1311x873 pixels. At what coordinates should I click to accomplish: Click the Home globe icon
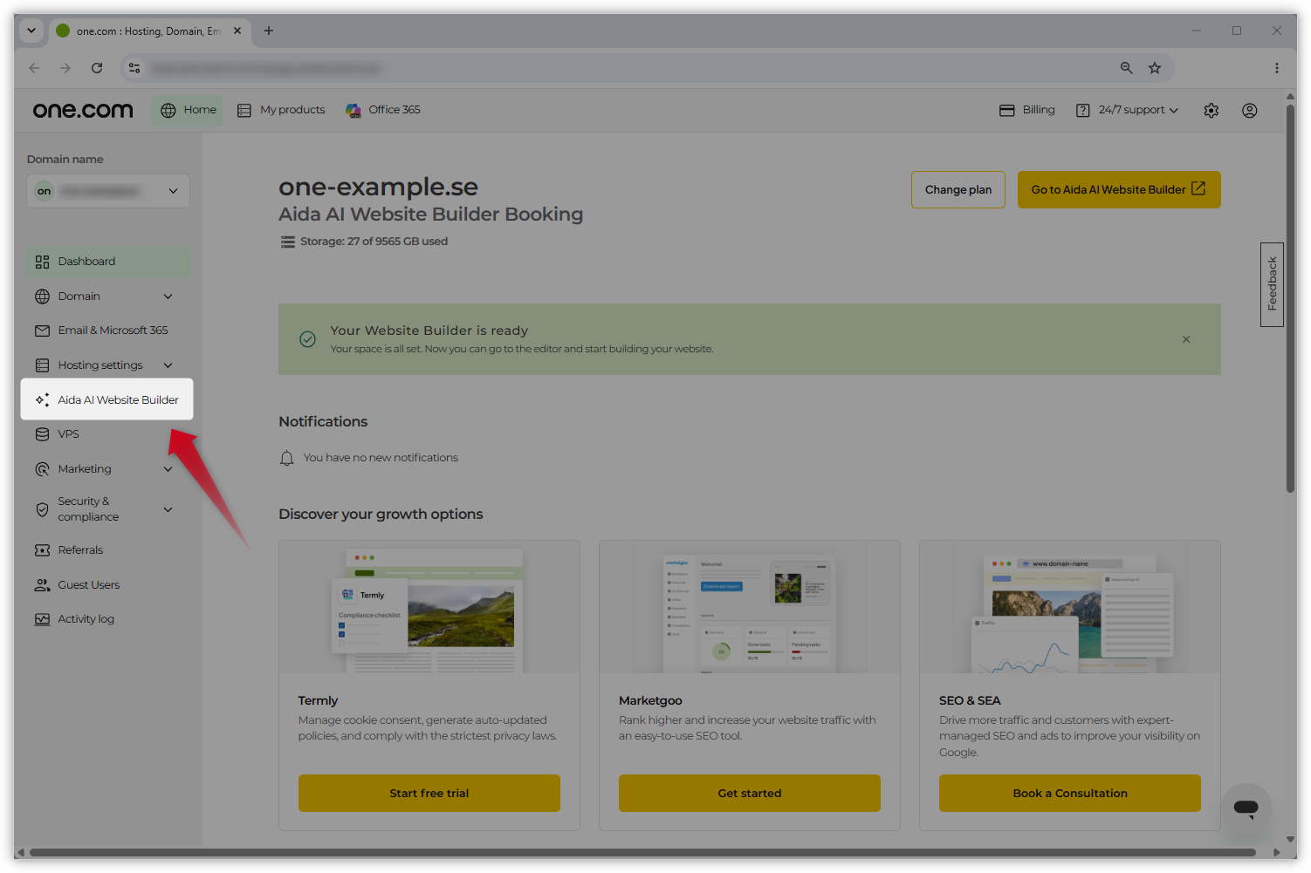click(168, 110)
